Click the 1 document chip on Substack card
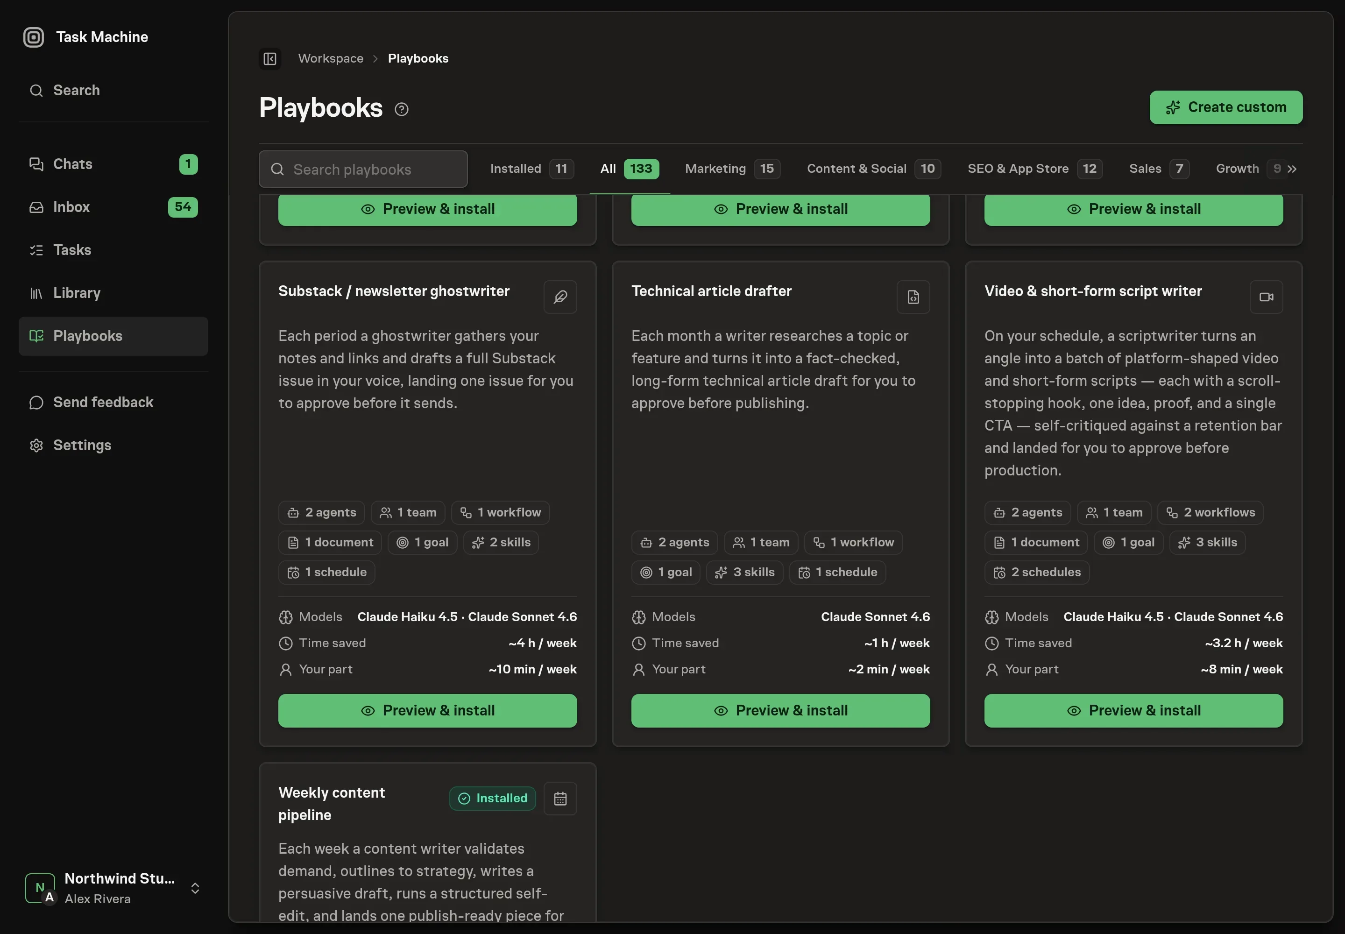1345x934 pixels. click(x=330, y=543)
